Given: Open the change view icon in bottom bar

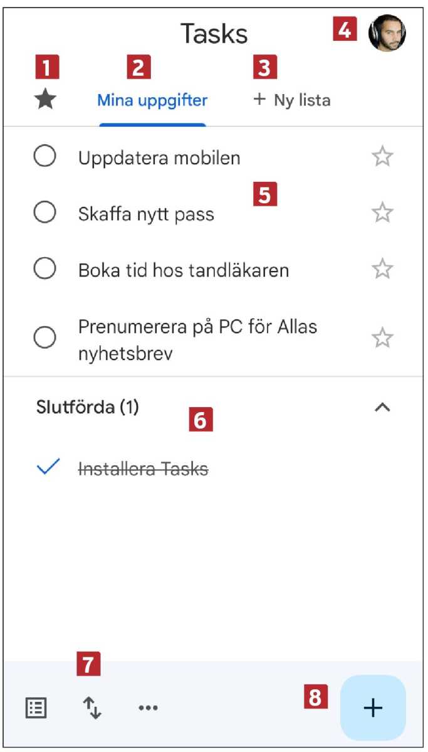Looking at the screenshot, I should [36, 707].
